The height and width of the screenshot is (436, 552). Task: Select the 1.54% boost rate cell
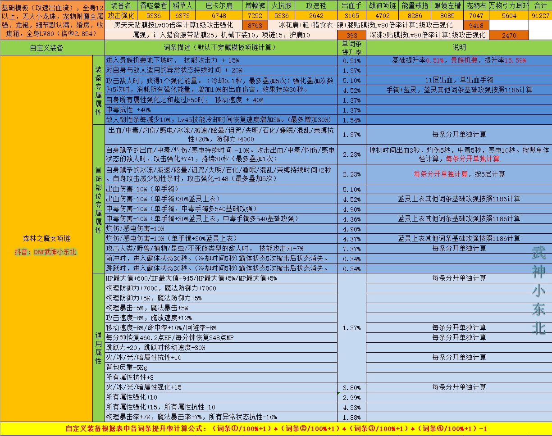[x=351, y=120]
